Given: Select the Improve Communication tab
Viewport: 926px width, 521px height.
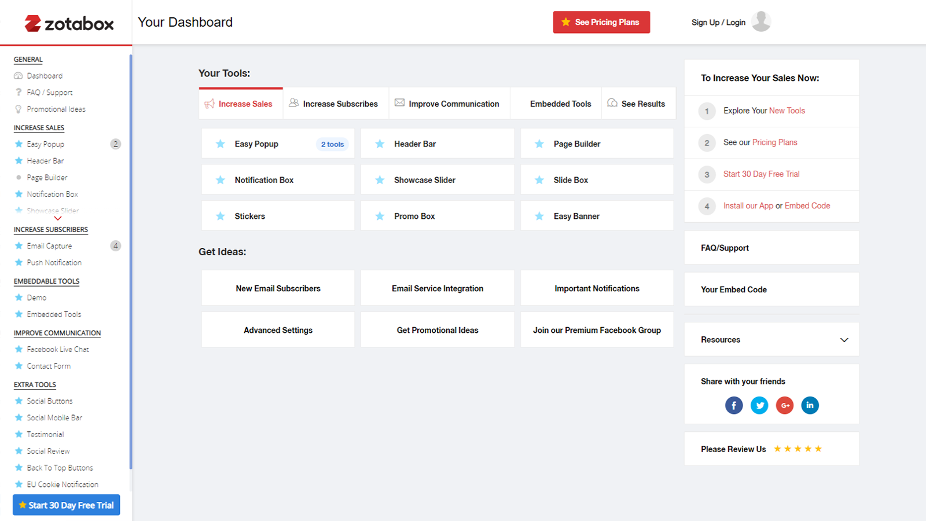Looking at the screenshot, I should pos(448,104).
